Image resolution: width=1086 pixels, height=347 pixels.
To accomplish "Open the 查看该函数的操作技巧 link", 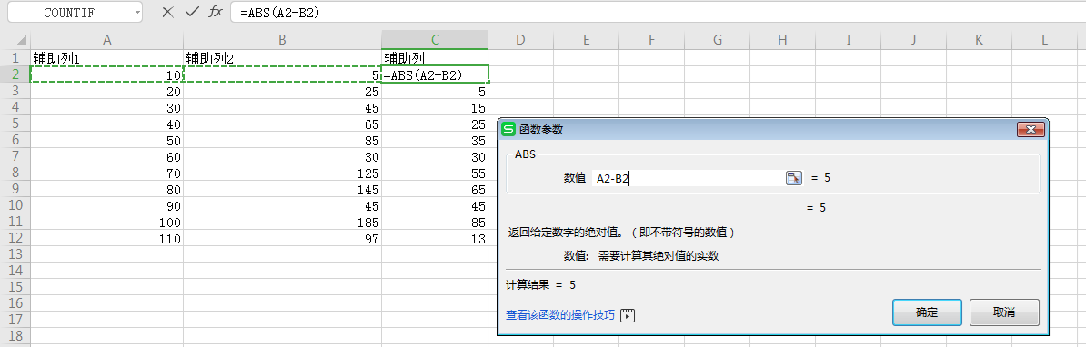I will click(560, 315).
